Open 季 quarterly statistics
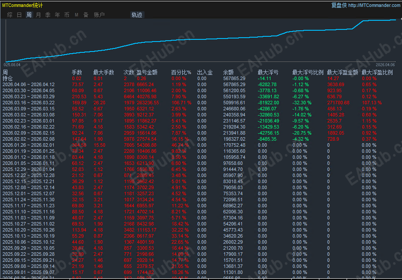Screen dimensions: 402x280 coord(48,14)
